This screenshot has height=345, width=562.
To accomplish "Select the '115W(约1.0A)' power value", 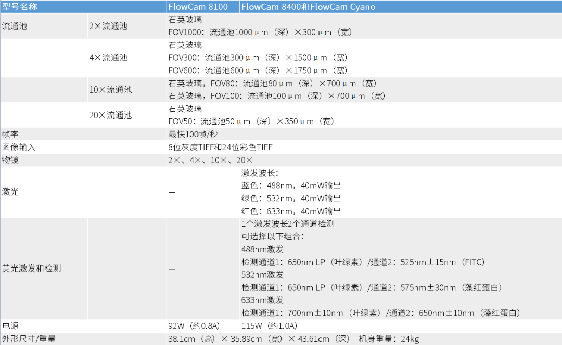I will [270, 326].
